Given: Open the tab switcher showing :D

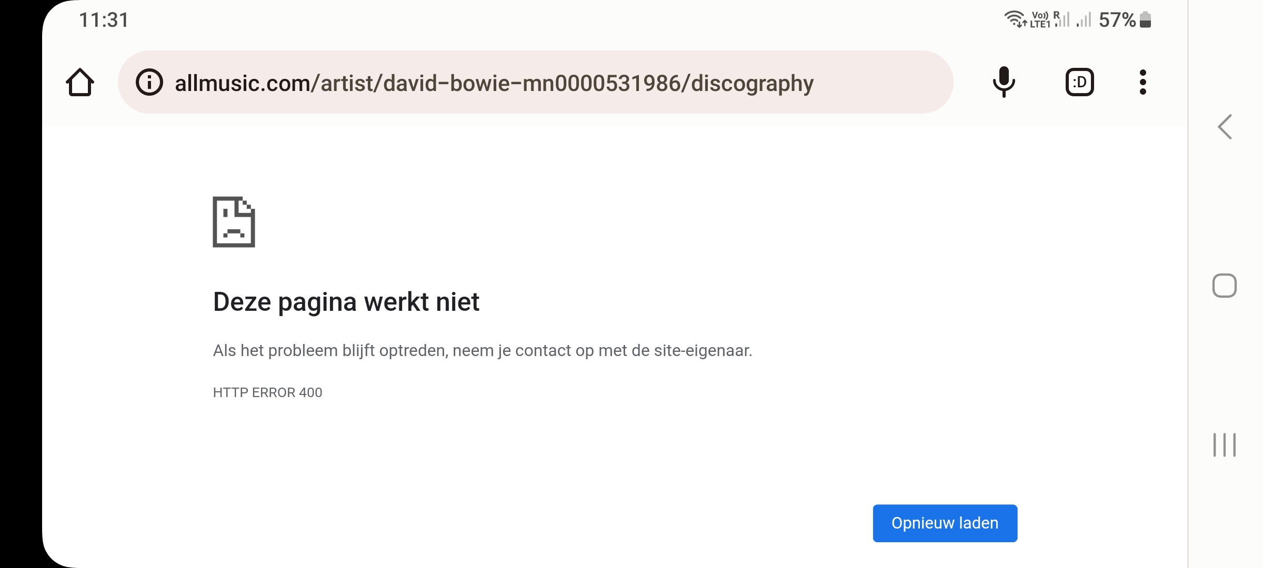Looking at the screenshot, I should coord(1079,82).
